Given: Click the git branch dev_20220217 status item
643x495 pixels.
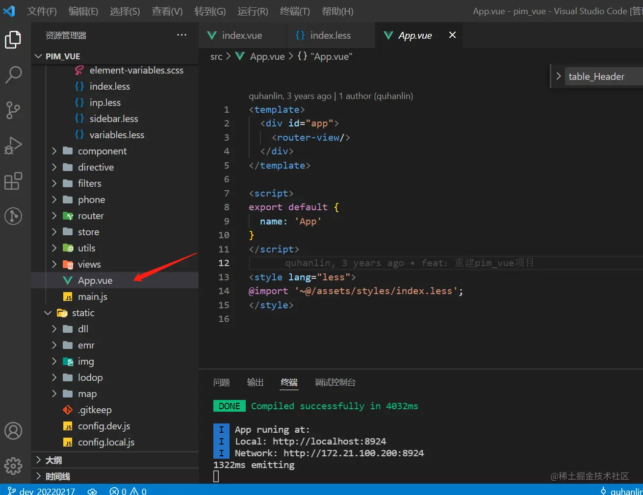Looking at the screenshot, I should [x=42, y=491].
